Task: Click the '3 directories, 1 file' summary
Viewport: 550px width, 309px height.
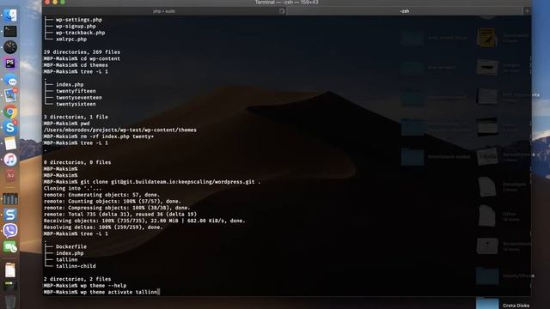Action: [76, 117]
